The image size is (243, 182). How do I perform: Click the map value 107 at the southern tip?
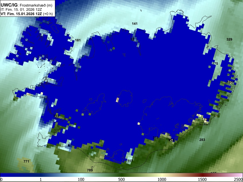pos(130,161)
